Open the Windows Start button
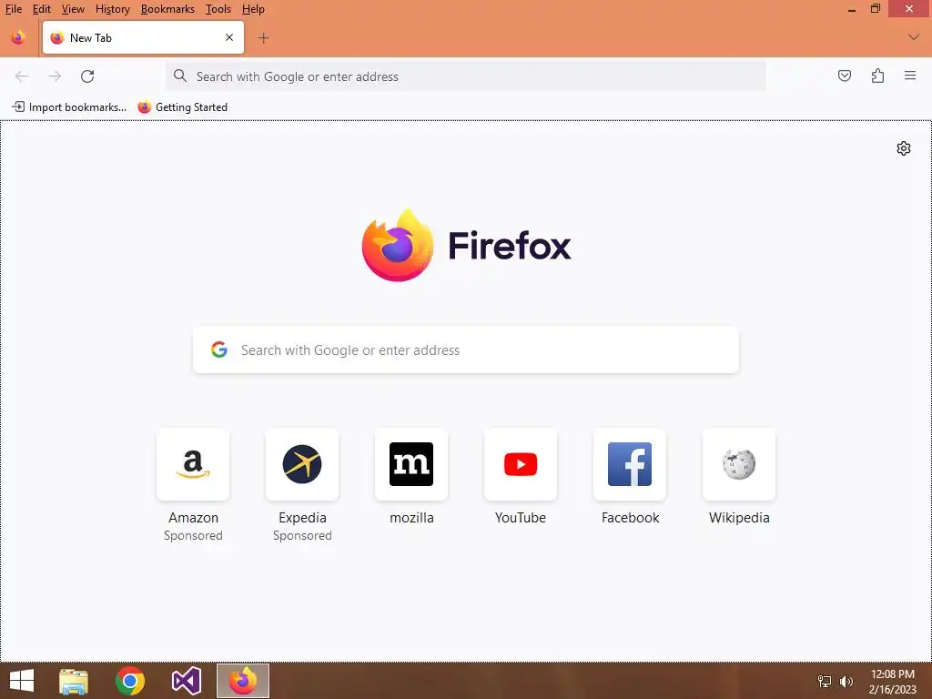This screenshot has height=699, width=932. (x=22, y=681)
